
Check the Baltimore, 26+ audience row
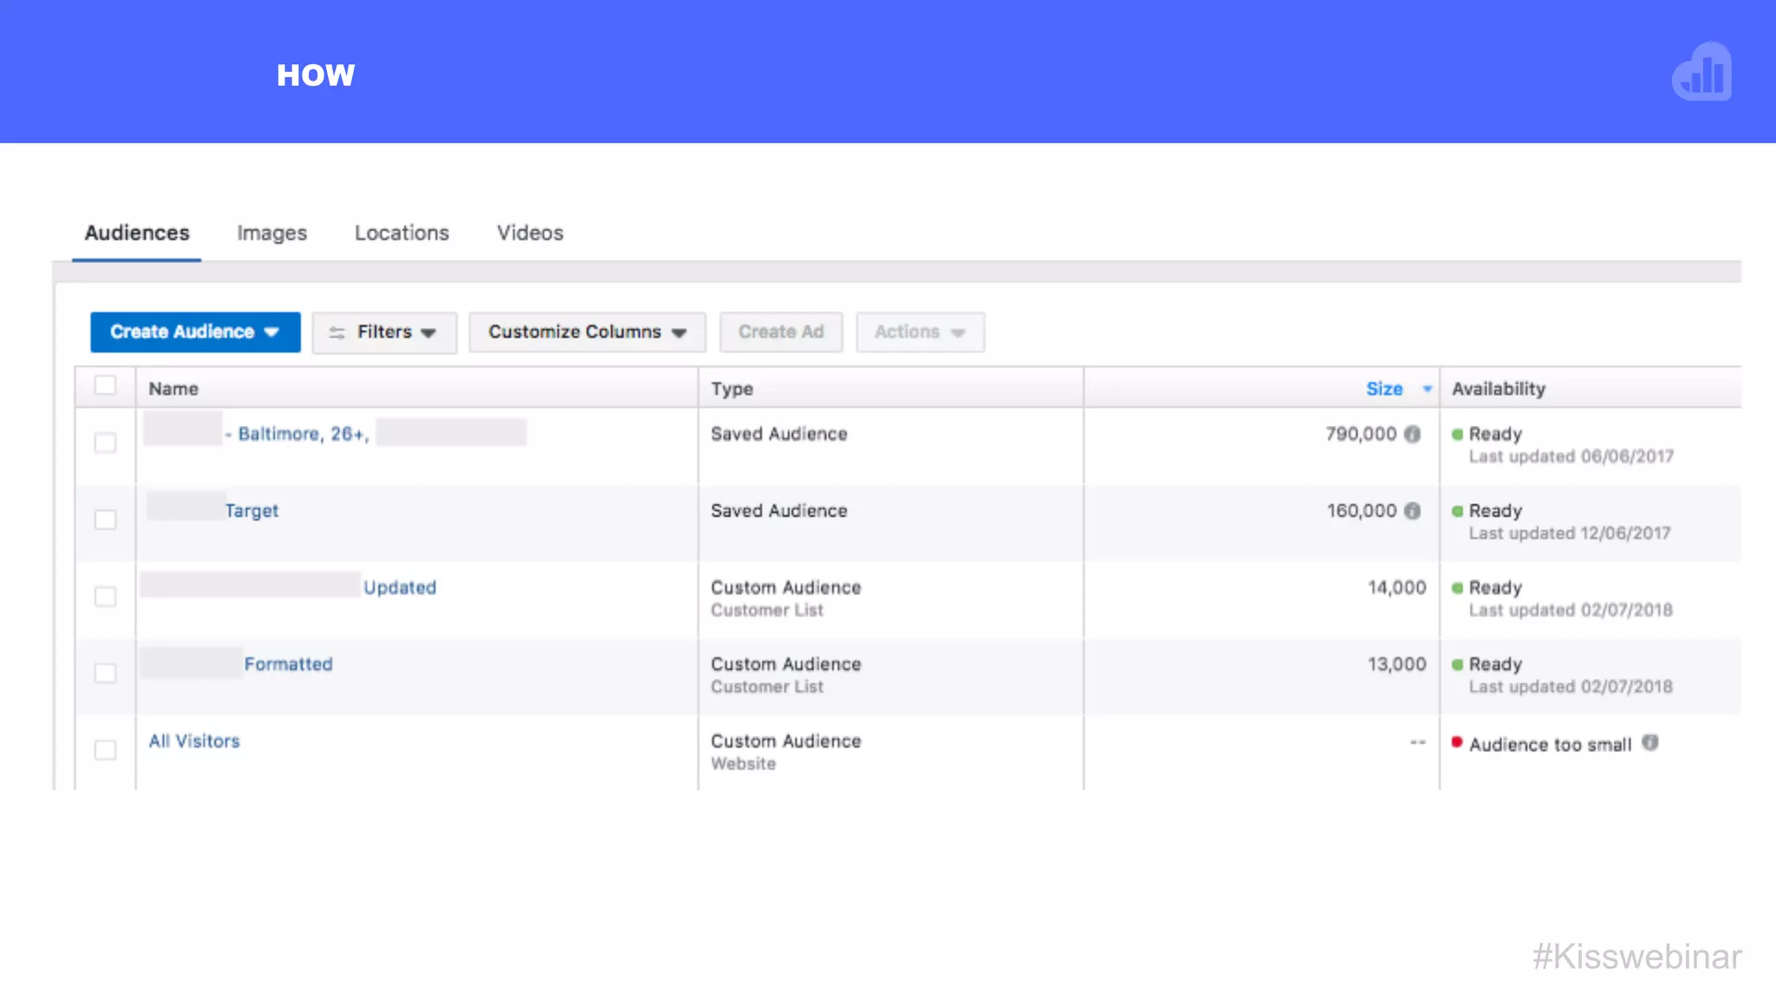pos(105,443)
